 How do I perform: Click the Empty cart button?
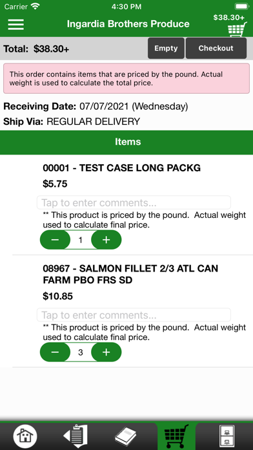pyautogui.click(x=166, y=48)
